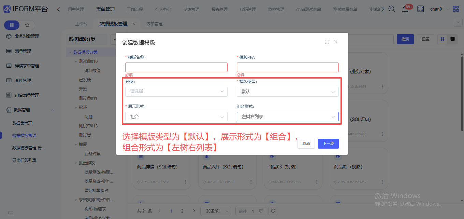
Task: Collapse the left sidebar menu icon
Action: 11,213
